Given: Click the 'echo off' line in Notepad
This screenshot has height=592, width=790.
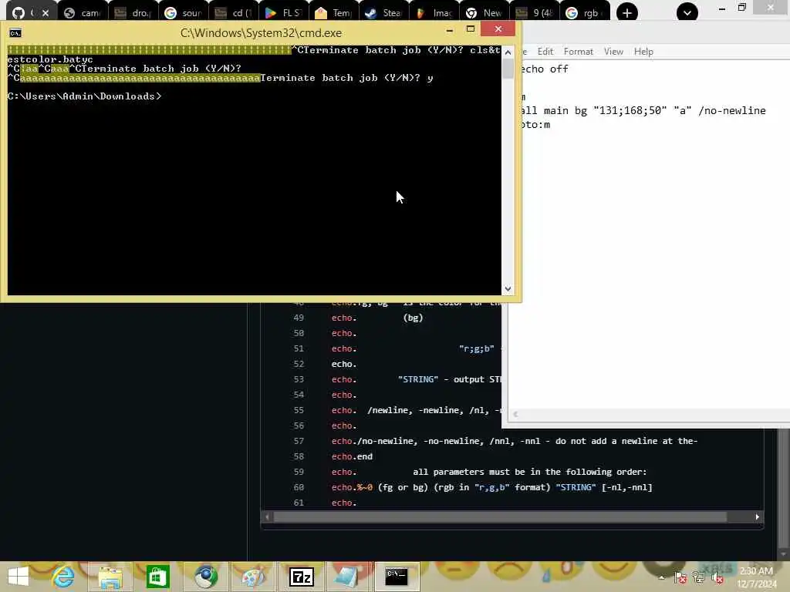Looking at the screenshot, I should (x=545, y=69).
